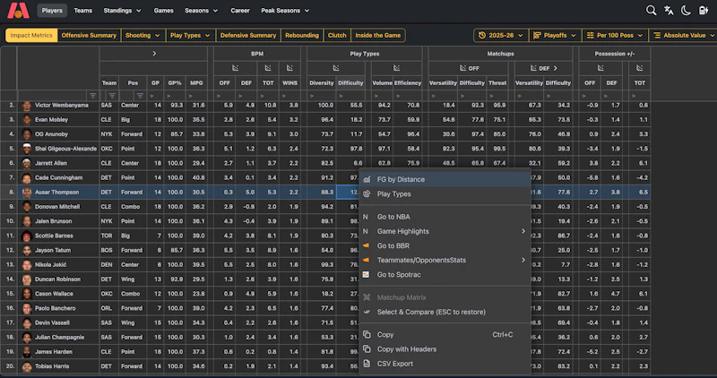Go to the Games page
Image resolution: width=717 pixels, height=378 pixels.
(163, 11)
